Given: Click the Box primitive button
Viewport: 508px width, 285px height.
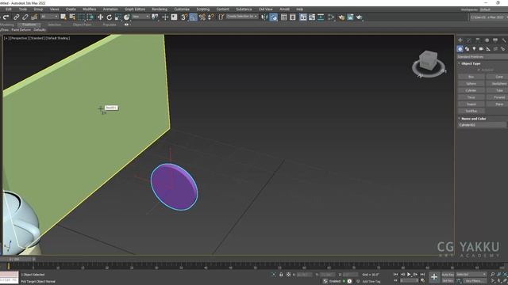Looking at the screenshot, I should pos(471,77).
